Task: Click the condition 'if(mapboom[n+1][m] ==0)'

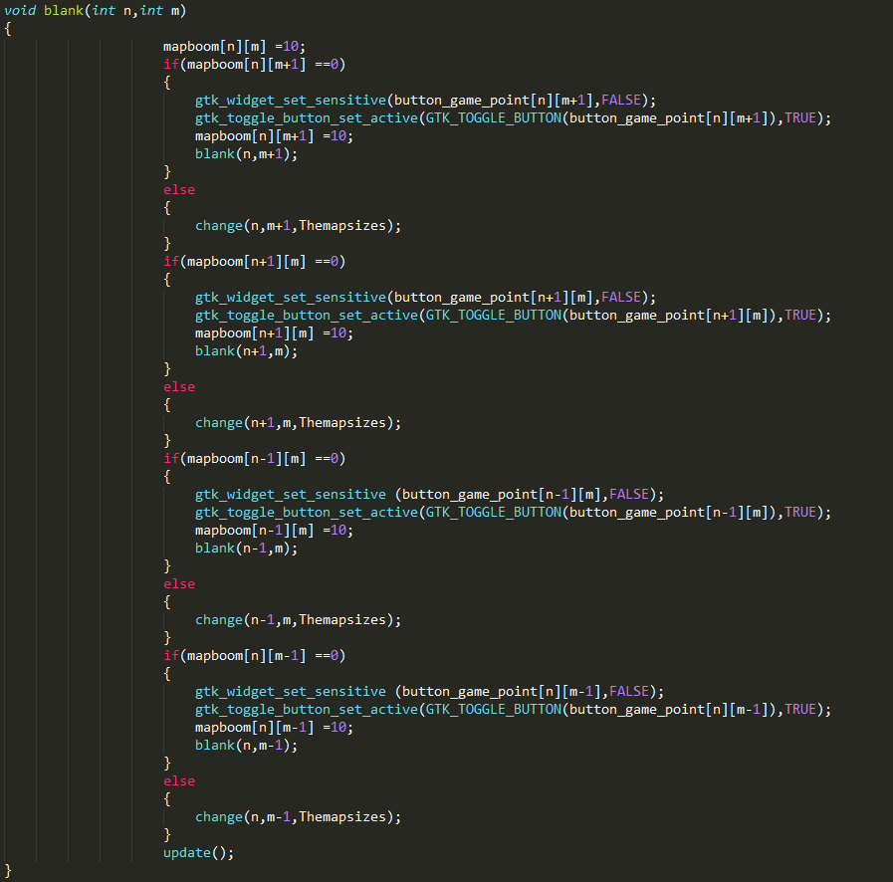Action: click(x=255, y=262)
